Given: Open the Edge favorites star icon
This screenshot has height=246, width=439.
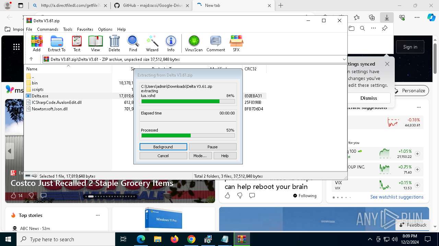Looking at the screenshot, I should (357, 17).
